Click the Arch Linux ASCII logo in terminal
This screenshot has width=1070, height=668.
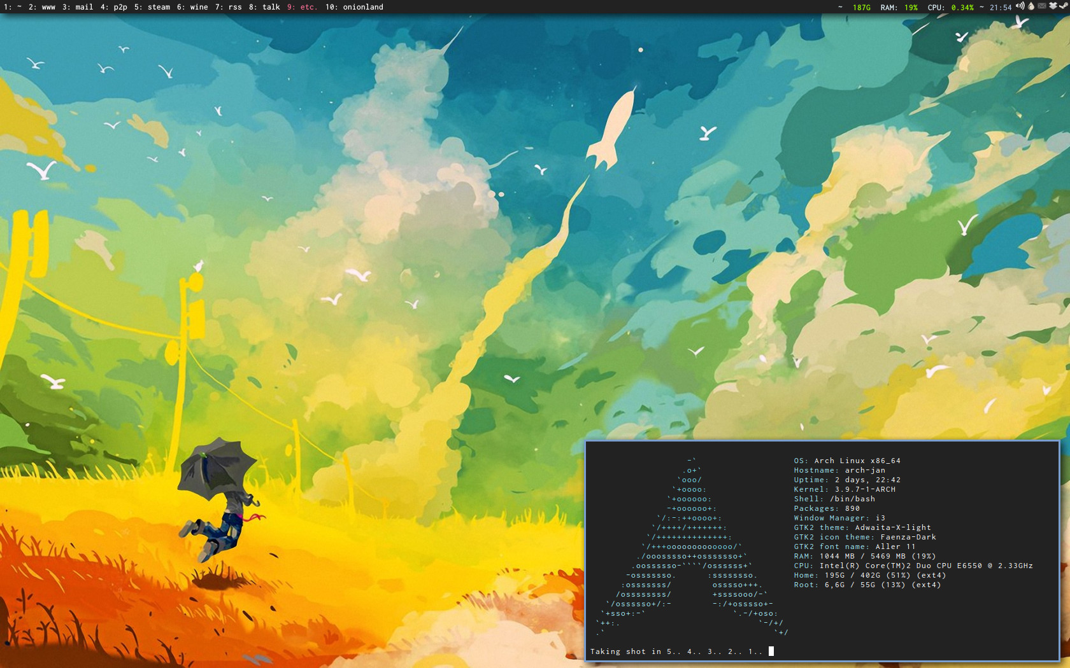(x=692, y=546)
